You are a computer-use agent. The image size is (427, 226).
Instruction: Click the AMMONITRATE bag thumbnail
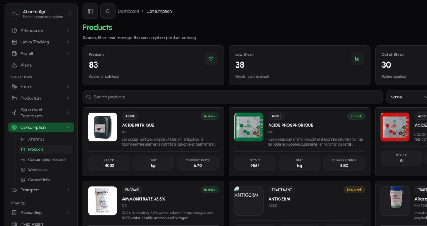pos(102,201)
